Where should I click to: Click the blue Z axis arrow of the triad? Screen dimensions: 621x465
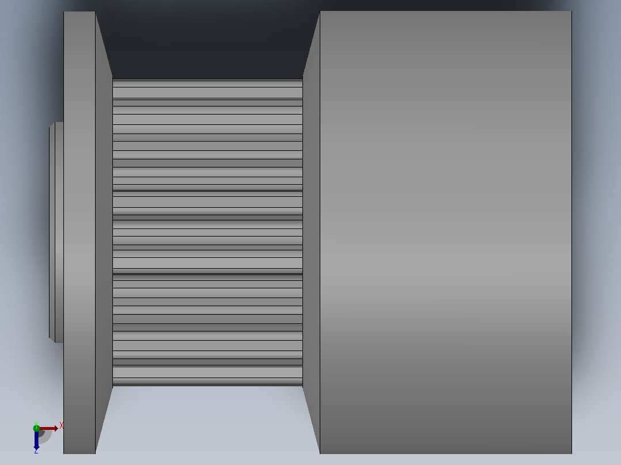point(36,440)
